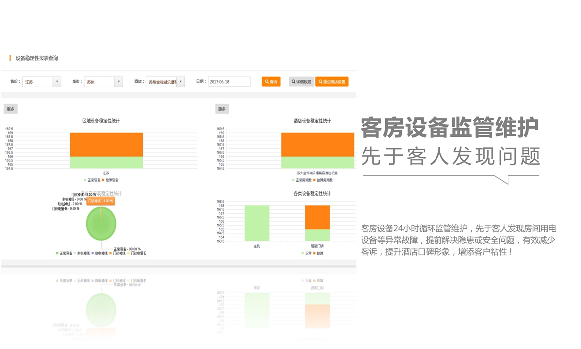Click 更多 above the 酒店设备稳定性统计 chart
Image resolution: width=581 pixels, height=349 pixels.
point(222,109)
